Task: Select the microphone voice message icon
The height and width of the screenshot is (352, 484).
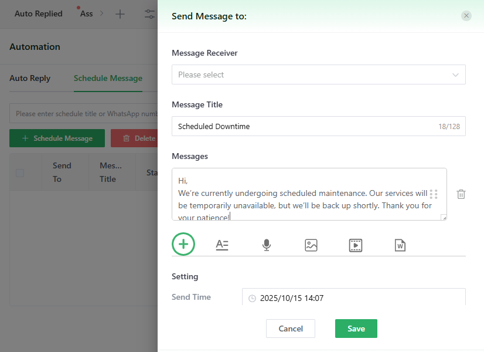Action: tap(267, 245)
